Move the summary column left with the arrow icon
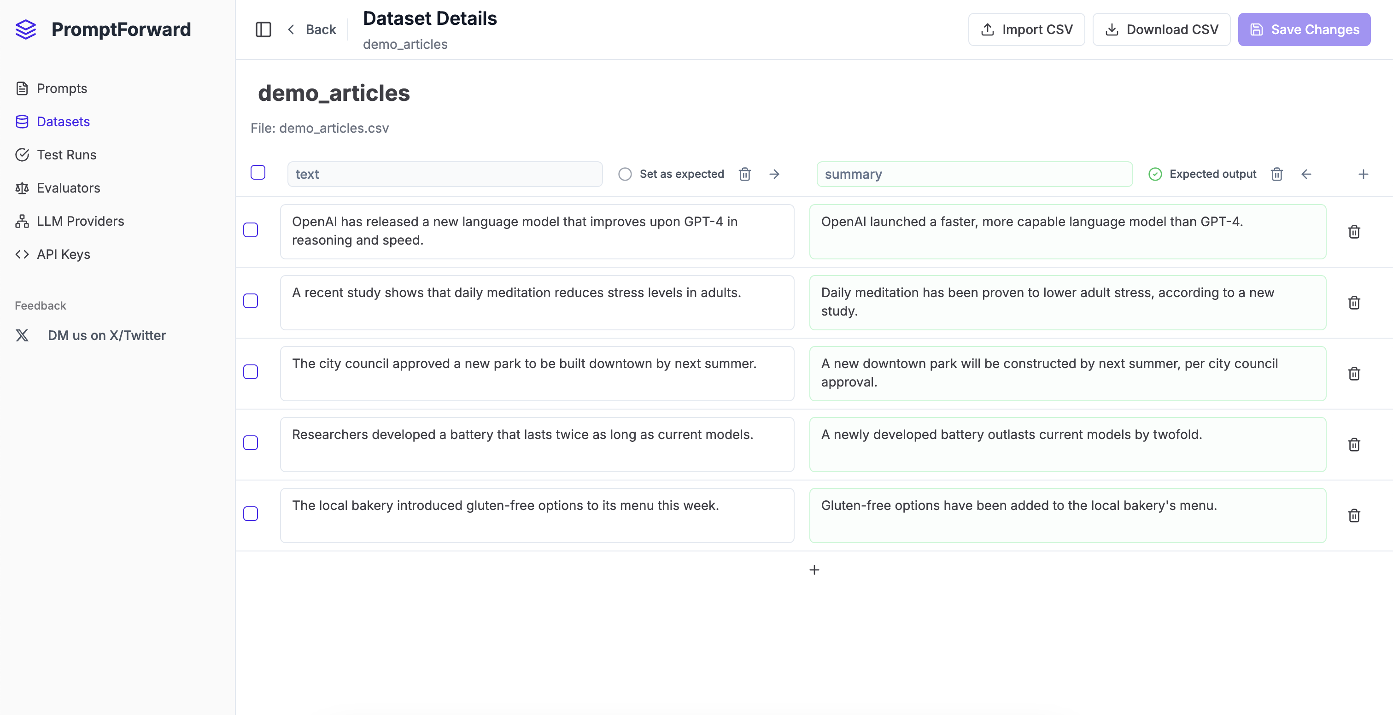 point(1306,174)
